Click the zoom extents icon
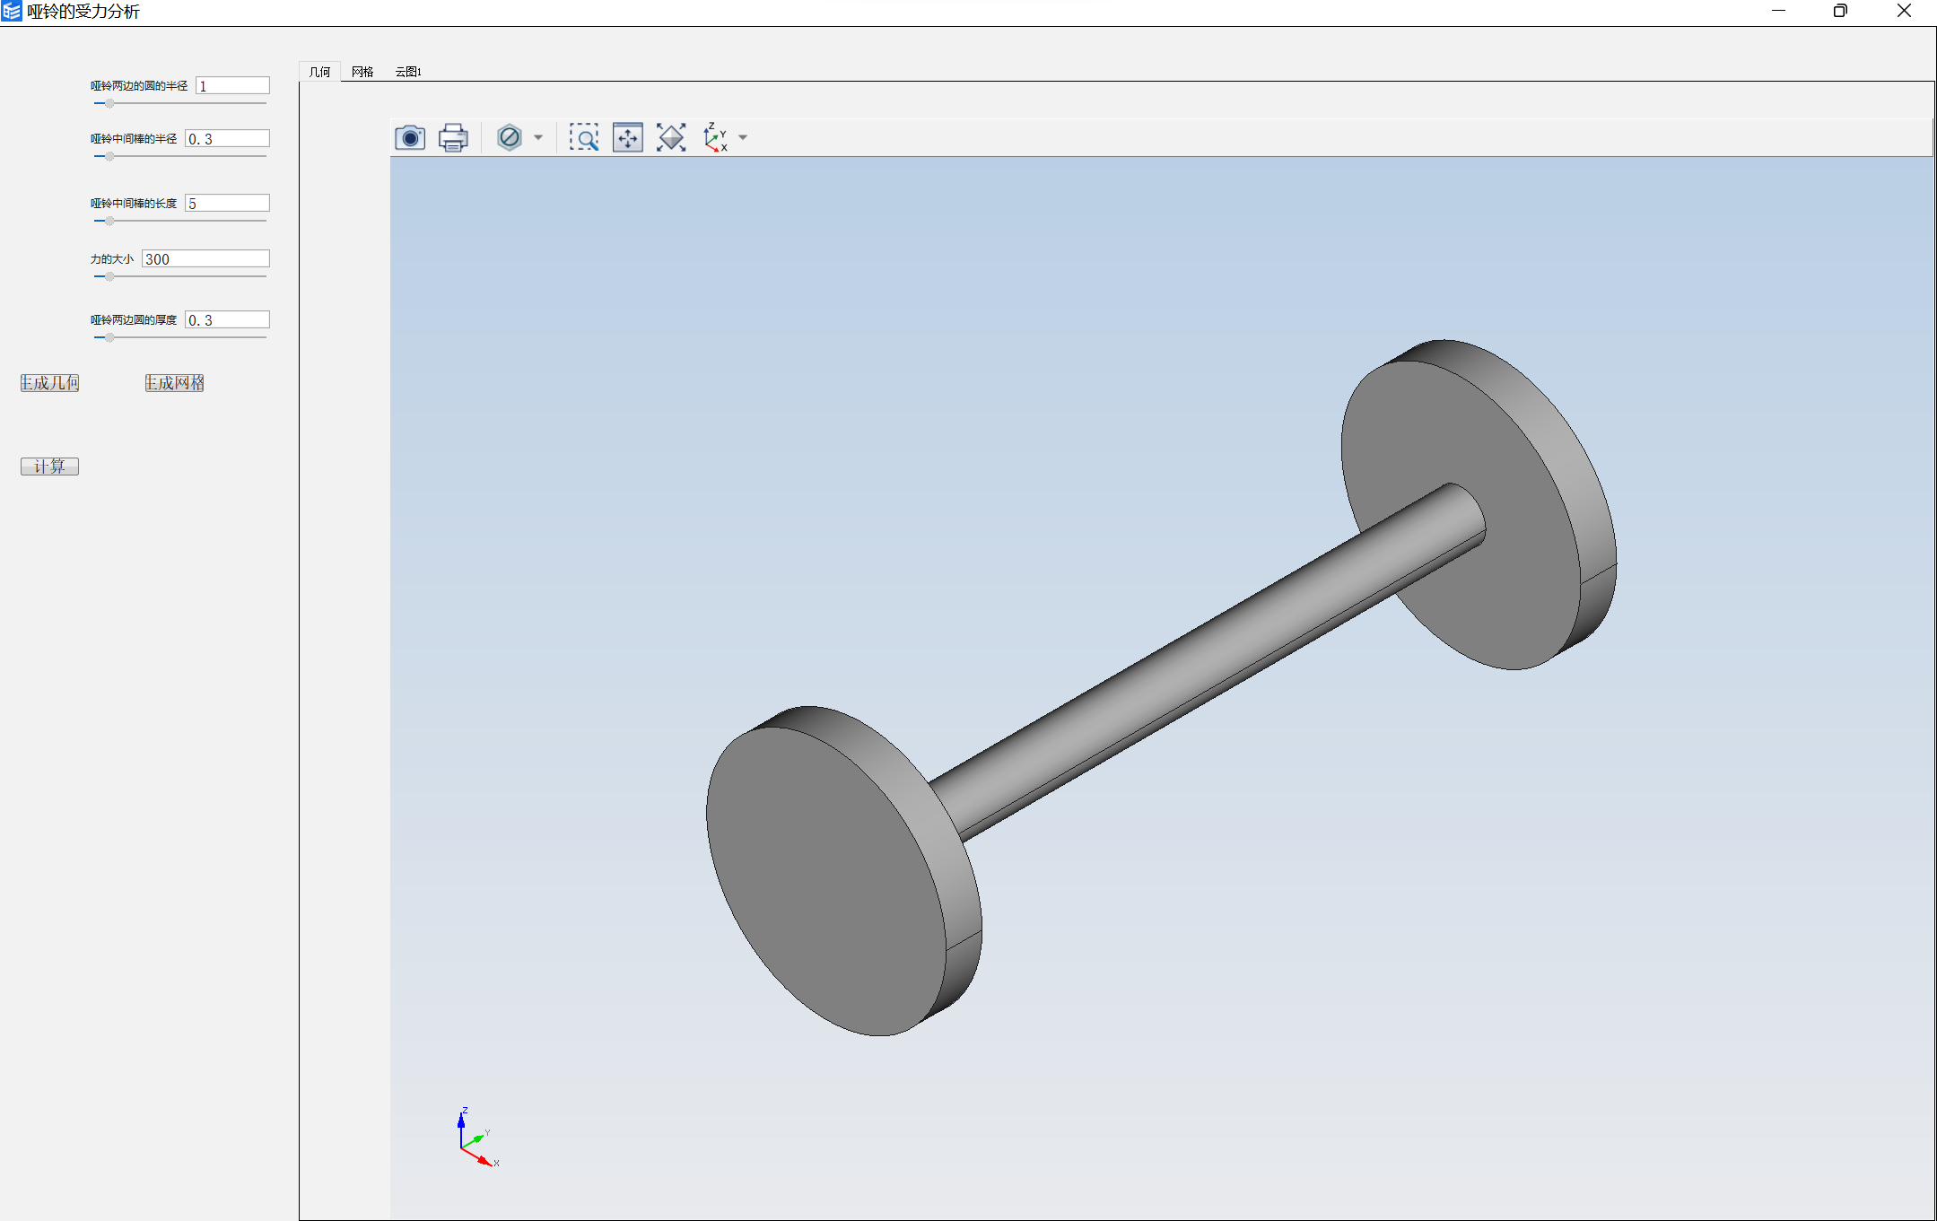 671,137
